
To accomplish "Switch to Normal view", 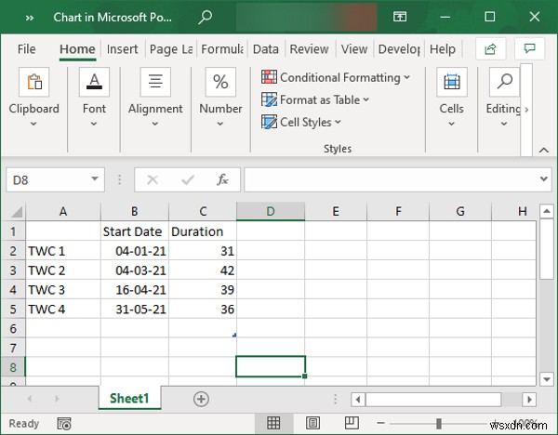I will click(x=273, y=423).
